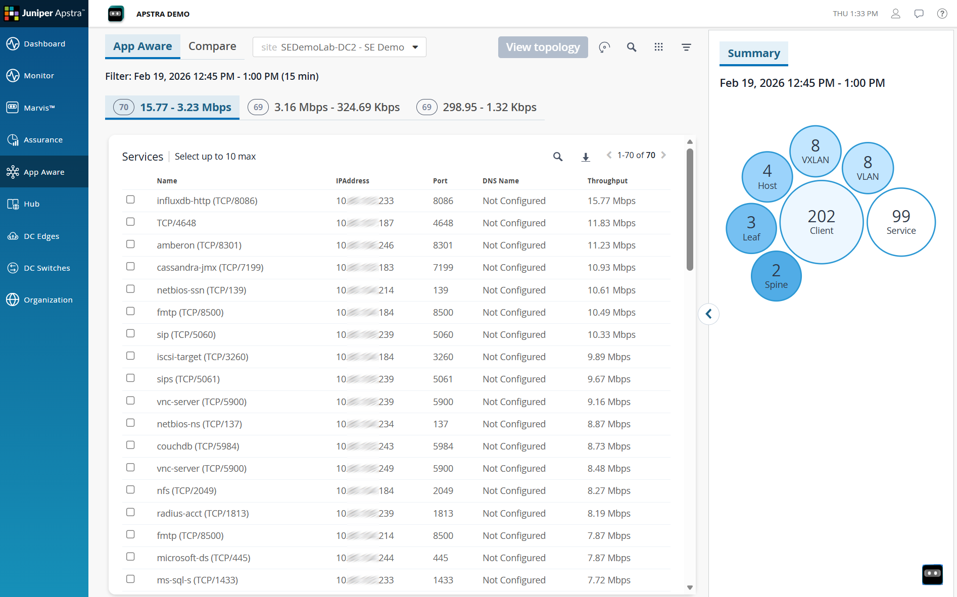957x597 pixels.
Task: Click the Services list scrollbar thumb
Action: (x=690, y=209)
